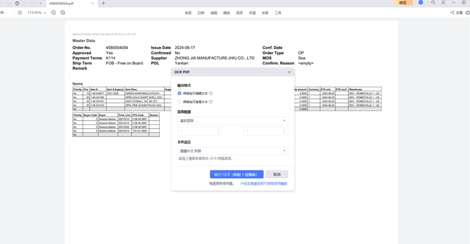Select 掃描為可搜尋文本 radio option
Image resolution: width=470 pixels, height=244 pixels.
[180, 102]
